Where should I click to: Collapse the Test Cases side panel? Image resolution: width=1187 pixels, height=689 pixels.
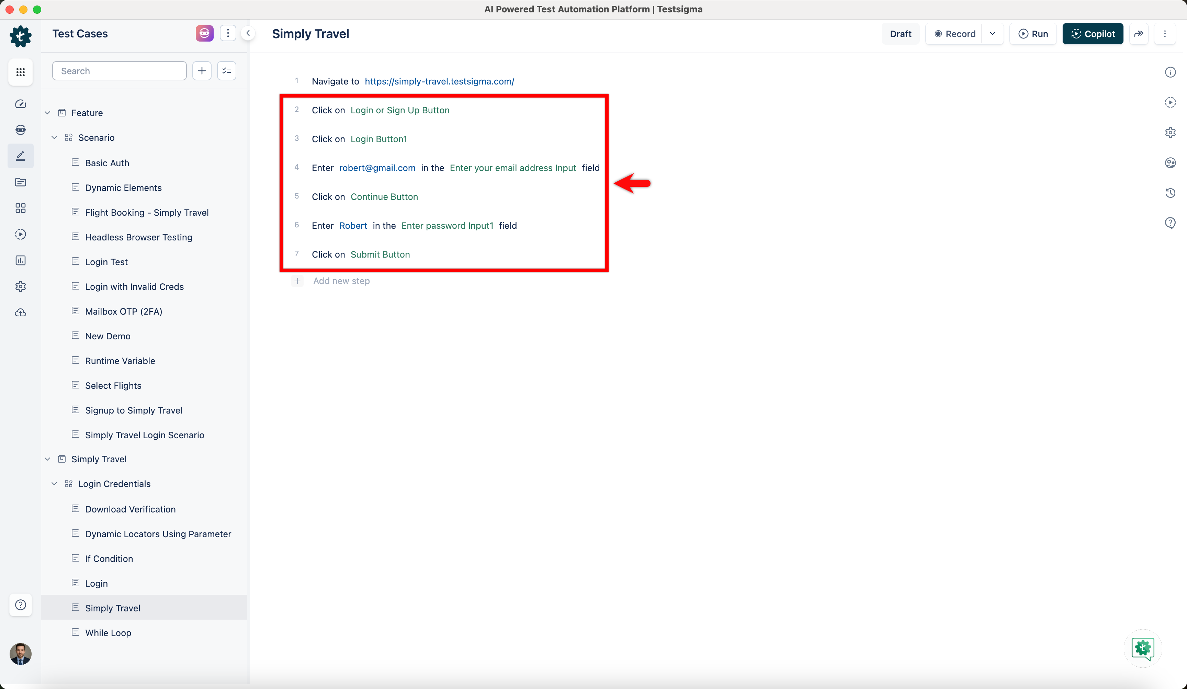pos(248,33)
